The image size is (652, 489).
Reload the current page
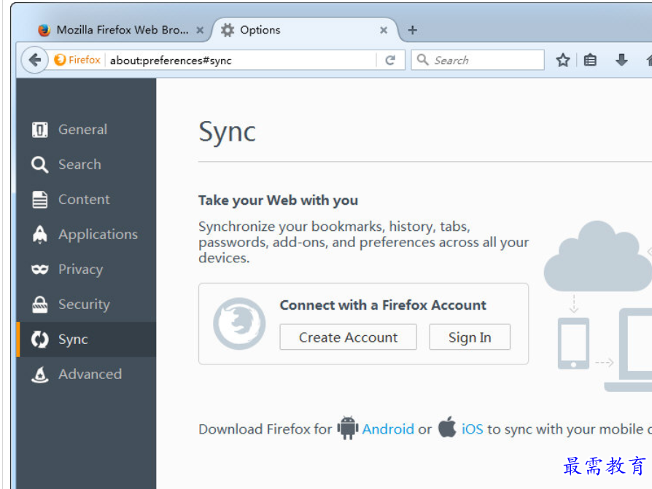[x=390, y=60]
